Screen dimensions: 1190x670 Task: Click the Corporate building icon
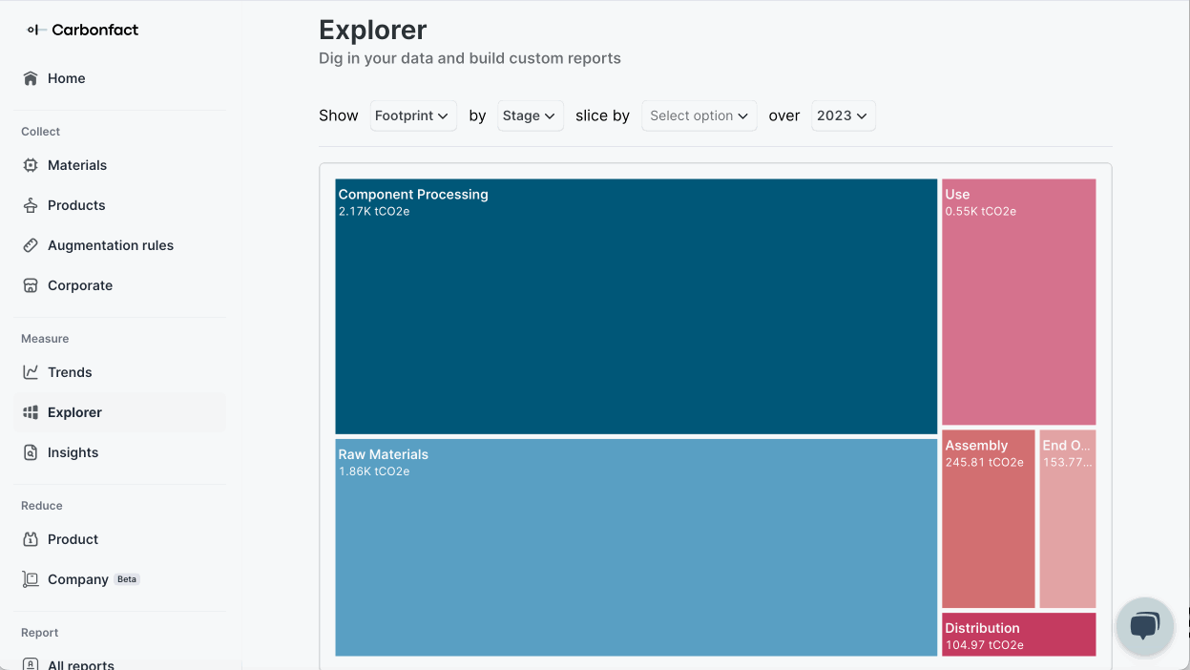coord(29,285)
